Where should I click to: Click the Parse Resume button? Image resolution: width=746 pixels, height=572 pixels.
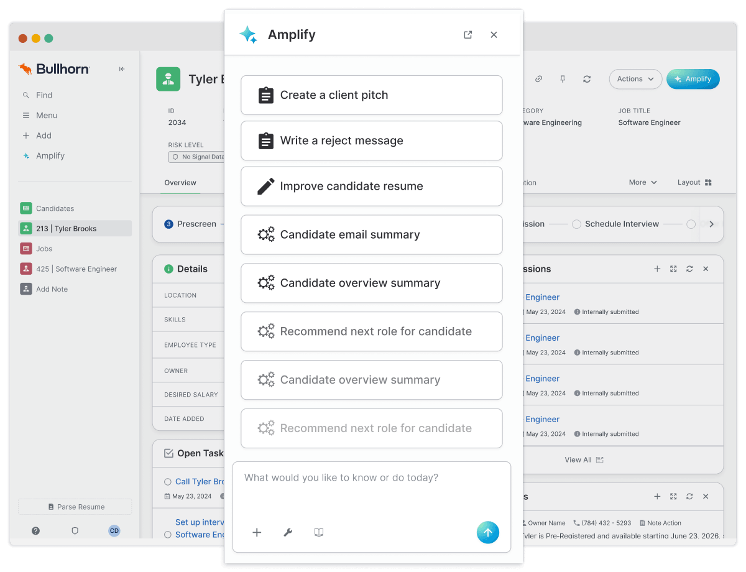75,507
